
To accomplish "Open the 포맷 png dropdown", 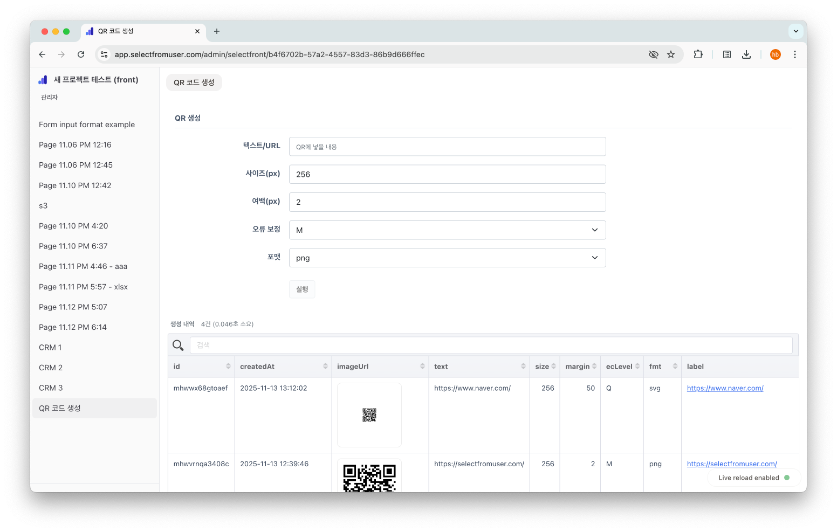I will (447, 258).
